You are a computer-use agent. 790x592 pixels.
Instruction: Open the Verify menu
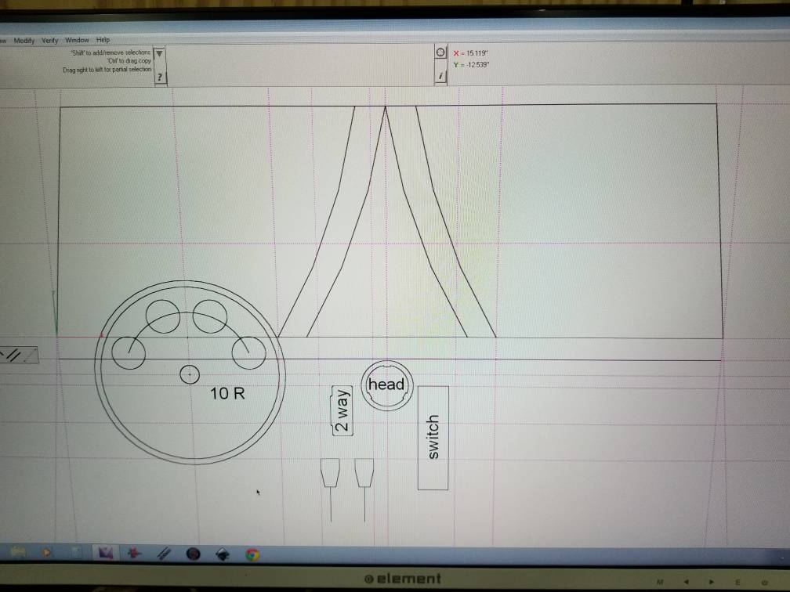[50, 40]
